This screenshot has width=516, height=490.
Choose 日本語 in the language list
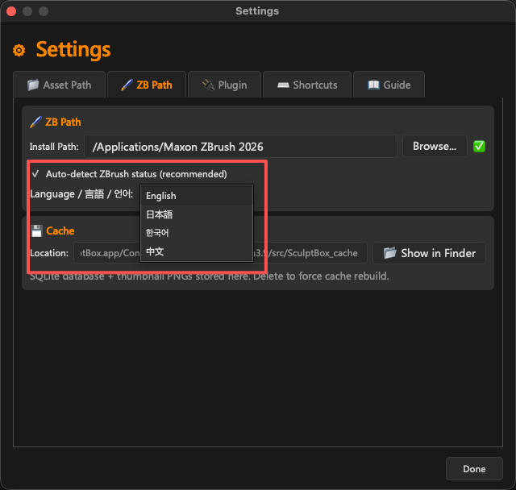pyautogui.click(x=197, y=214)
